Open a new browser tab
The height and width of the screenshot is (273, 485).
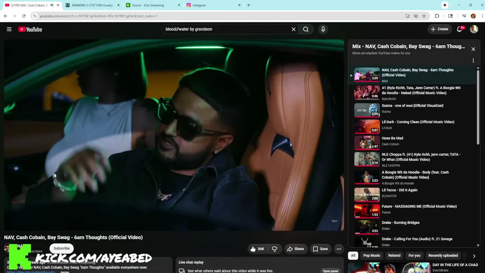249,5
